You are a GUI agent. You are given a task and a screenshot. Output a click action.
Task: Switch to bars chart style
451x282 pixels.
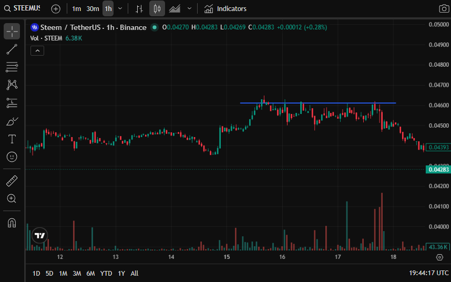139,9
